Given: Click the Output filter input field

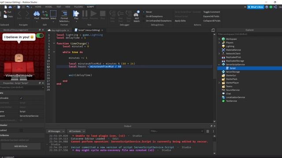Looking at the screenshot, I should pyautogui.click(x=177, y=131).
